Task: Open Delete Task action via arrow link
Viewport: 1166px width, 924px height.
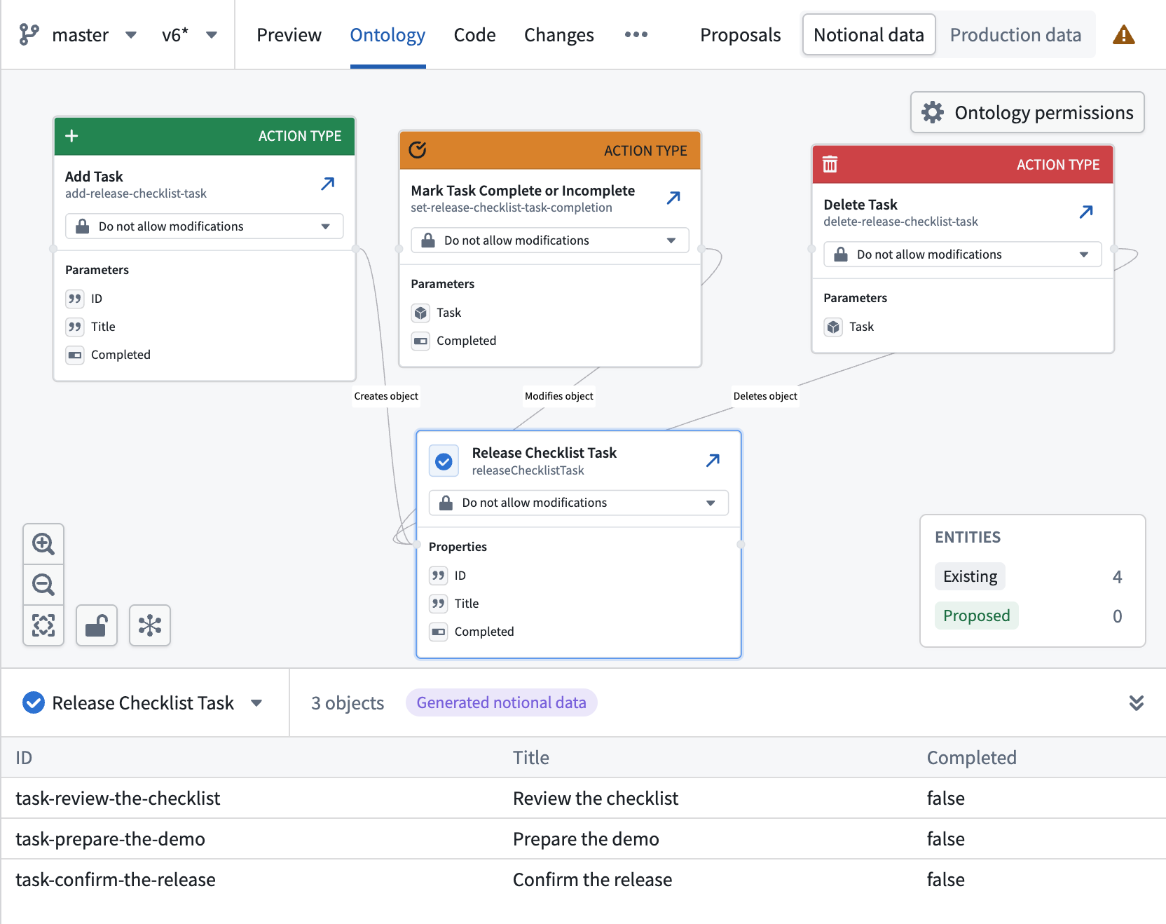Action: click(x=1086, y=212)
